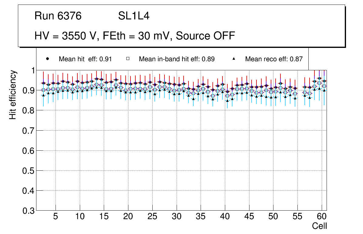Viewport: 363px width, 234px height.
Task: Click the open square legend marker
Action: (128, 59)
